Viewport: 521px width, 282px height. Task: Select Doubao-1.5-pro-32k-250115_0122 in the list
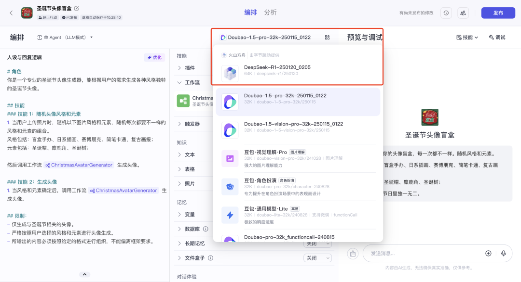pyautogui.click(x=298, y=102)
